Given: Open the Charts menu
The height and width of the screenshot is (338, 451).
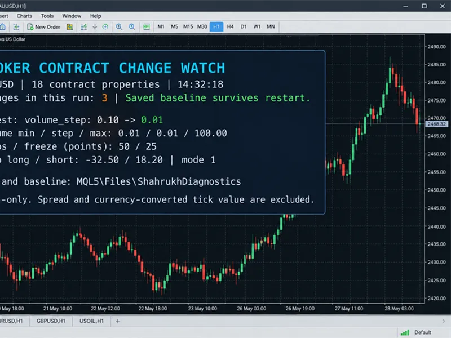Looking at the screenshot, I should [x=24, y=16].
